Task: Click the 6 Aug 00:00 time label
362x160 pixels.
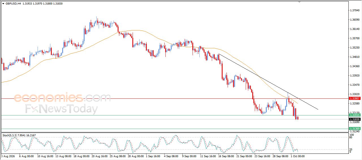Action: click(x=26, y=156)
